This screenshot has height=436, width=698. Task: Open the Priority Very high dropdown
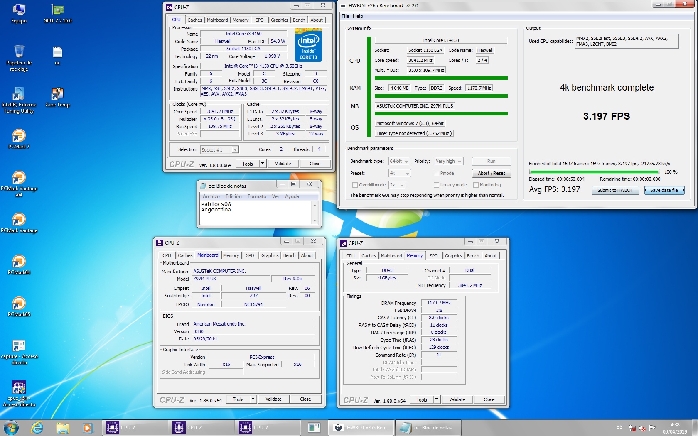pos(449,161)
